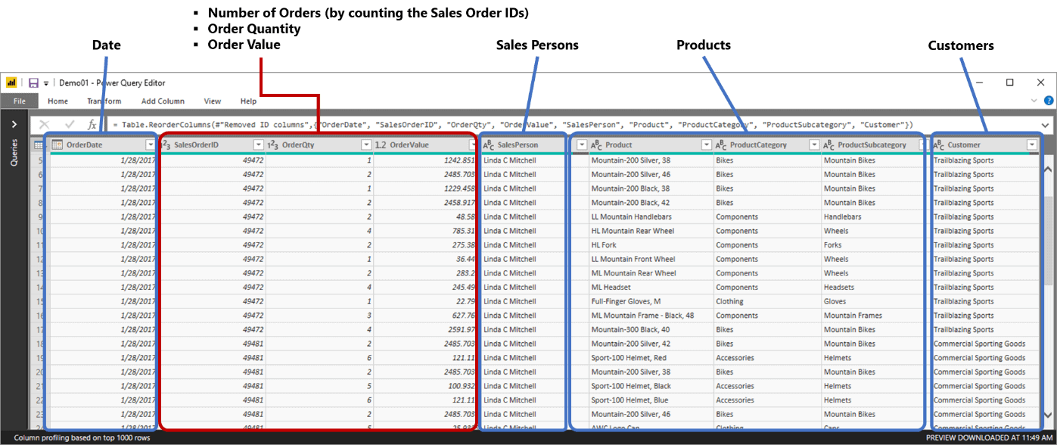Open the SalesPerson column filter dropdown
Viewport: 1057px width, 445px height.
point(582,145)
